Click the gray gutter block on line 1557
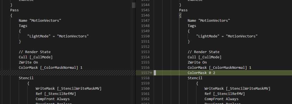Screen dimensions: 292x104 tap(155, 73)
